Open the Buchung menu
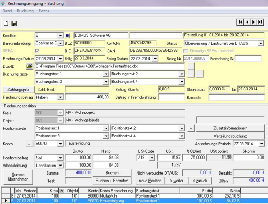 (25, 11)
